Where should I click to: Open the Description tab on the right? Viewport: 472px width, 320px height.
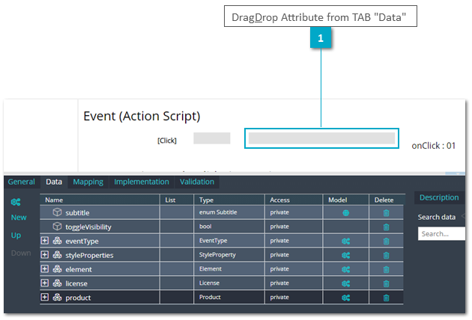(439, 197)
